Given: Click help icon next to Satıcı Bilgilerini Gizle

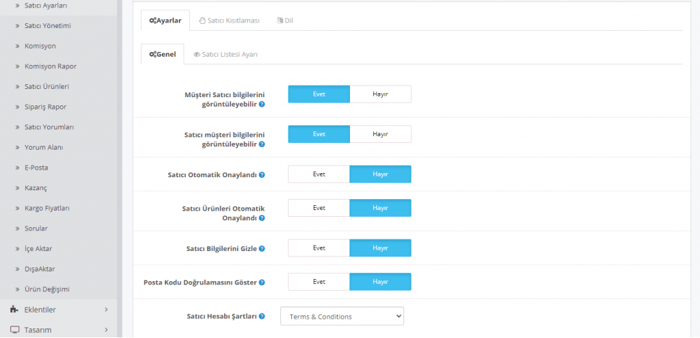Looking at the screenshot, I should point(262,249).
